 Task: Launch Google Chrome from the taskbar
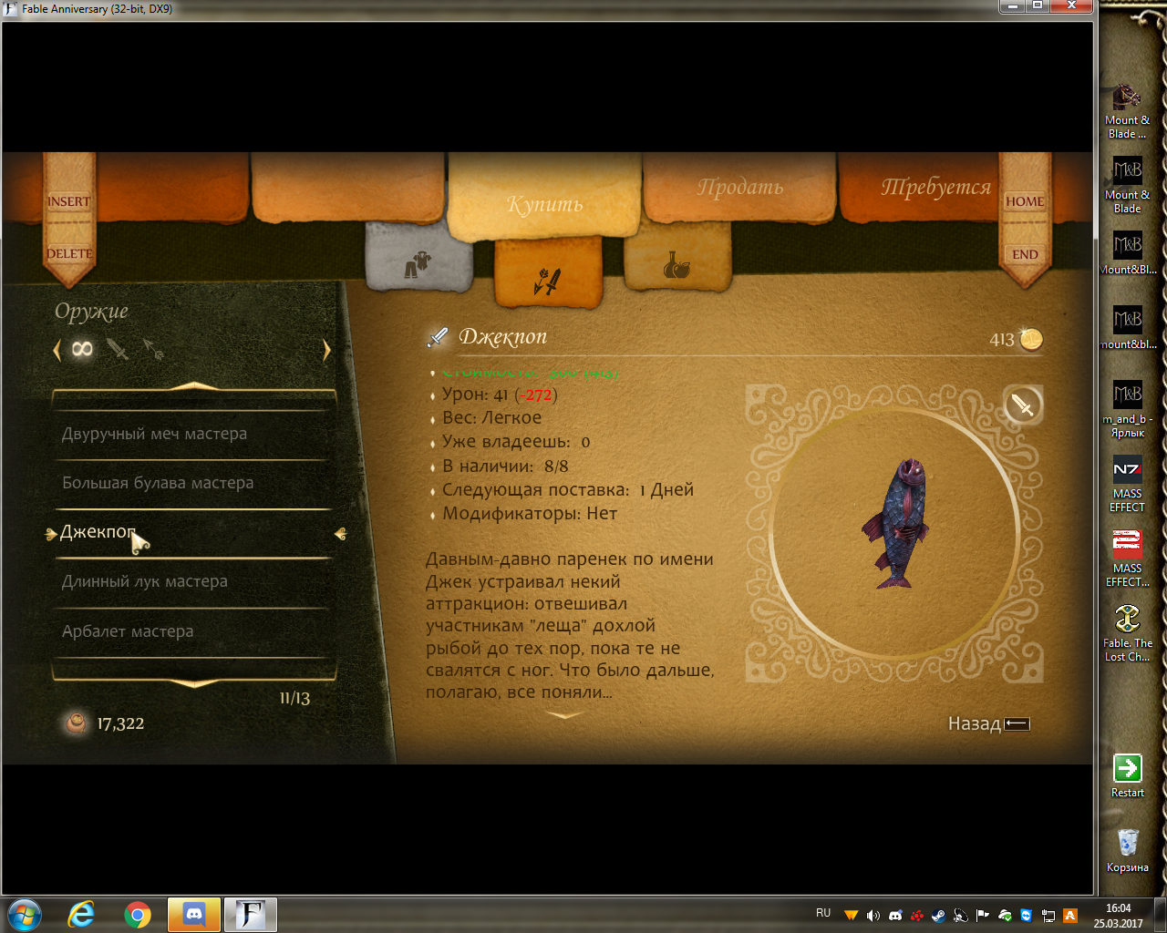pyautogui.click(x=138, y=915)
